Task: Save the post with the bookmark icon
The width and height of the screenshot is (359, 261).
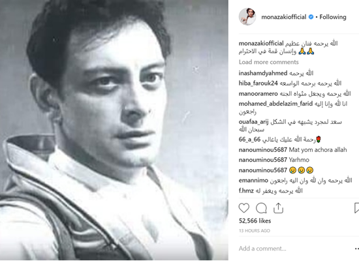Action: (356, 208)
